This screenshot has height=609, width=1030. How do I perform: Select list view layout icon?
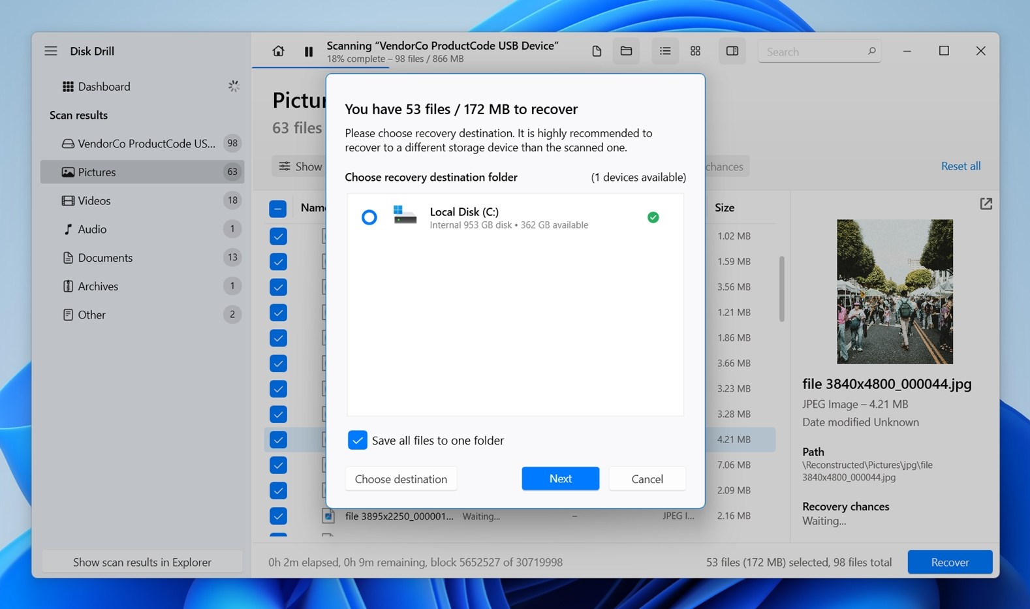pos(665,51)
